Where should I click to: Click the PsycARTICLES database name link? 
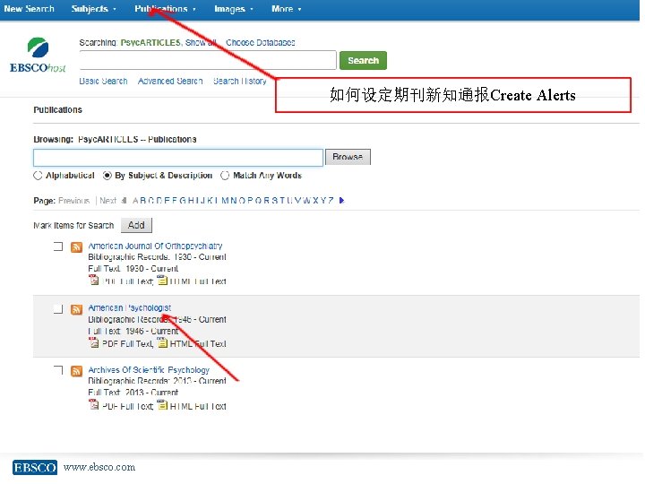click(150, 42)
